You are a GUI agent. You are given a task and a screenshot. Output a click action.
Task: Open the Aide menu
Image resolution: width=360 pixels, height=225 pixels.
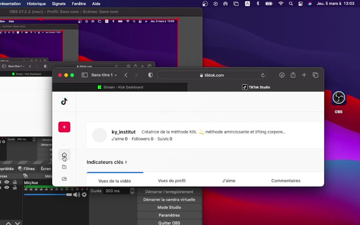[96, 4]
